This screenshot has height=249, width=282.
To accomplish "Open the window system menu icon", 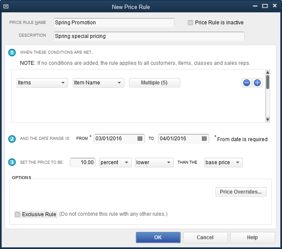I will click(x=6, y=6).
